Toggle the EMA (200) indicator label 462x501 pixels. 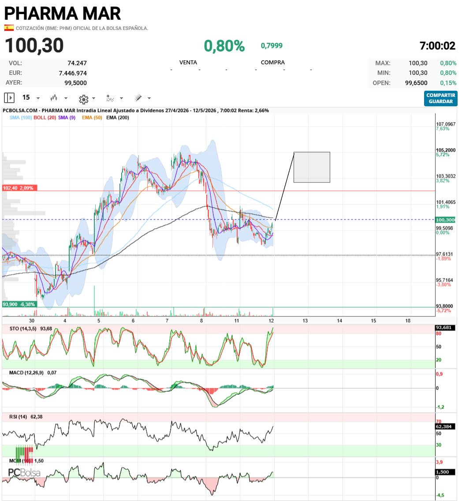pyautogui.click(x=118, y=118)
